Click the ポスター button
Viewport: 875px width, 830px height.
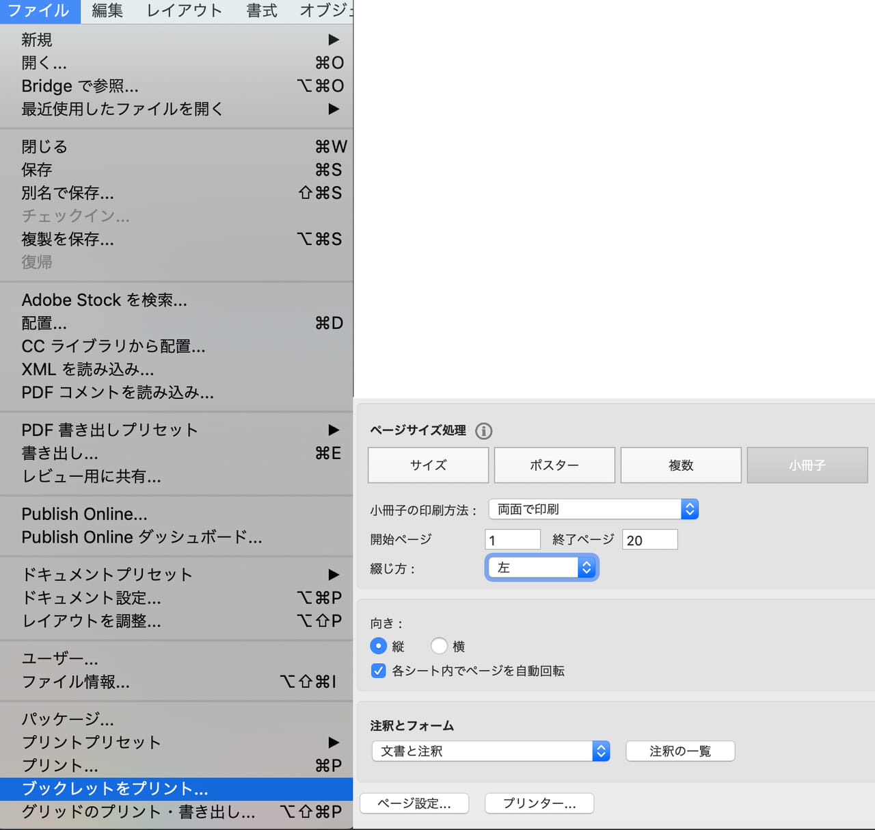click(x=554, y=465)
